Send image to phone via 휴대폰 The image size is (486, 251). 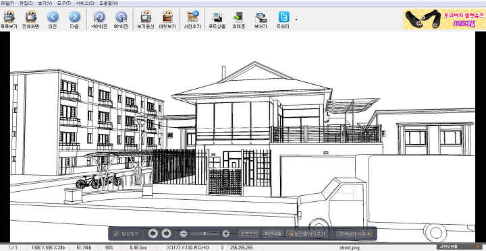239,20
